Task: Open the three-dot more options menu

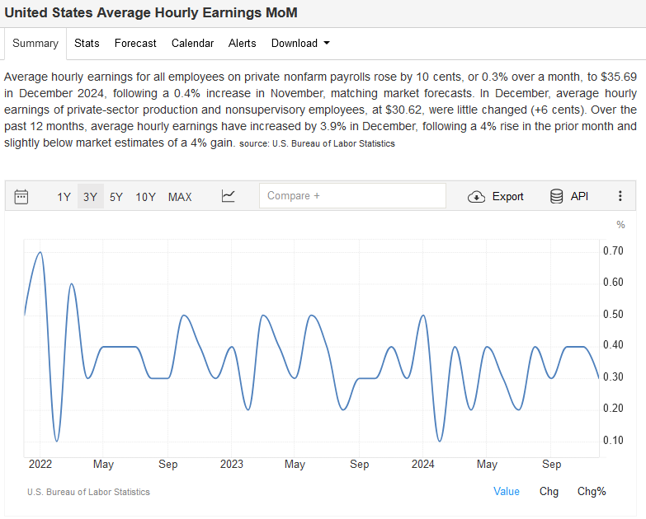Action: (620, 196)
